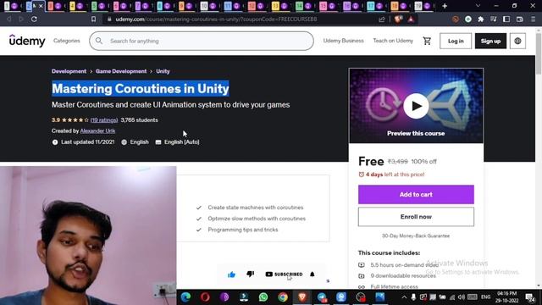This screenshot has width=542, height=305.
Task: Open Telegram from the taskbar
Action: point(322,297)
